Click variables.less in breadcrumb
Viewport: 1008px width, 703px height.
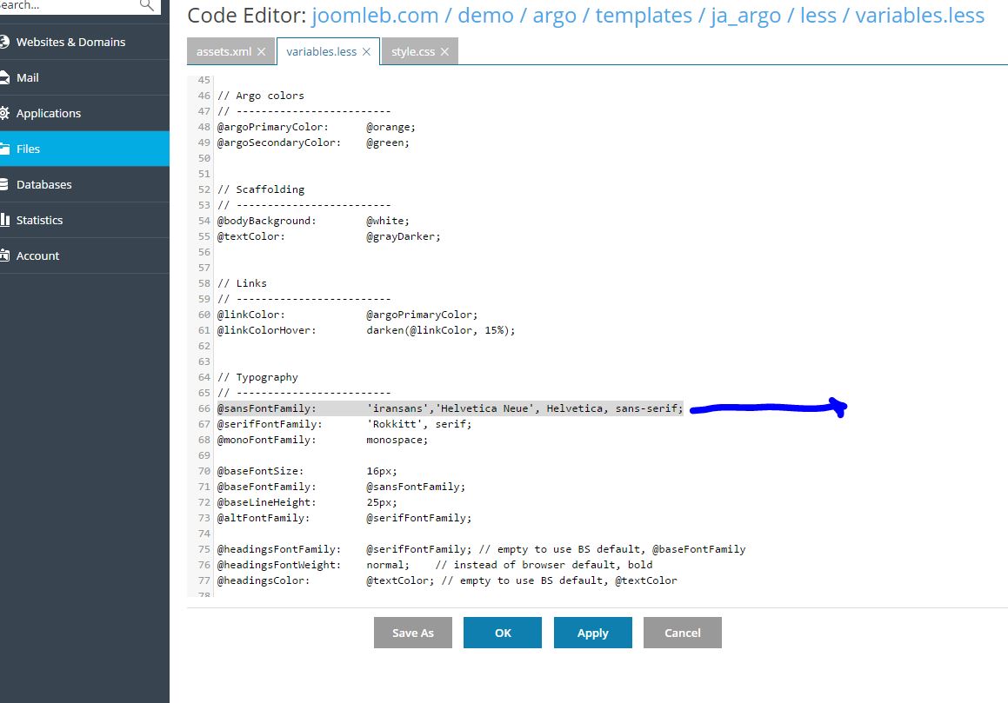pos(920,16)
